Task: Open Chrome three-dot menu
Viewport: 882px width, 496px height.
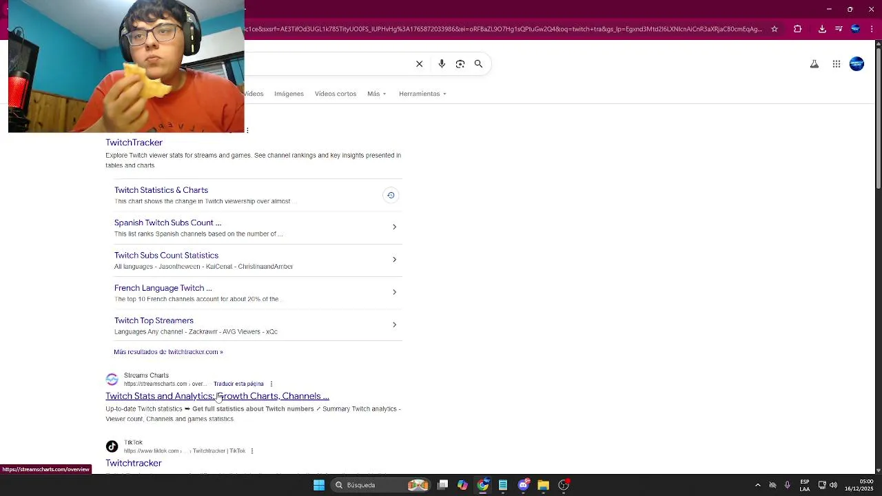Action: pyautogui.click(x=872, y=29)
